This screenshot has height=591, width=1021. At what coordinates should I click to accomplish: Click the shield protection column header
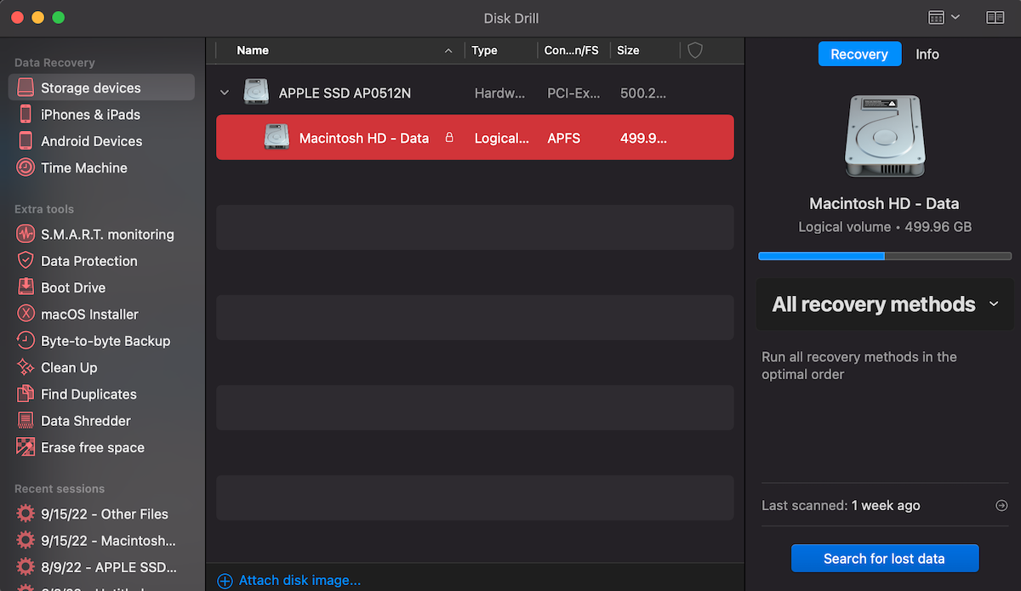click(x=695, y=50)
